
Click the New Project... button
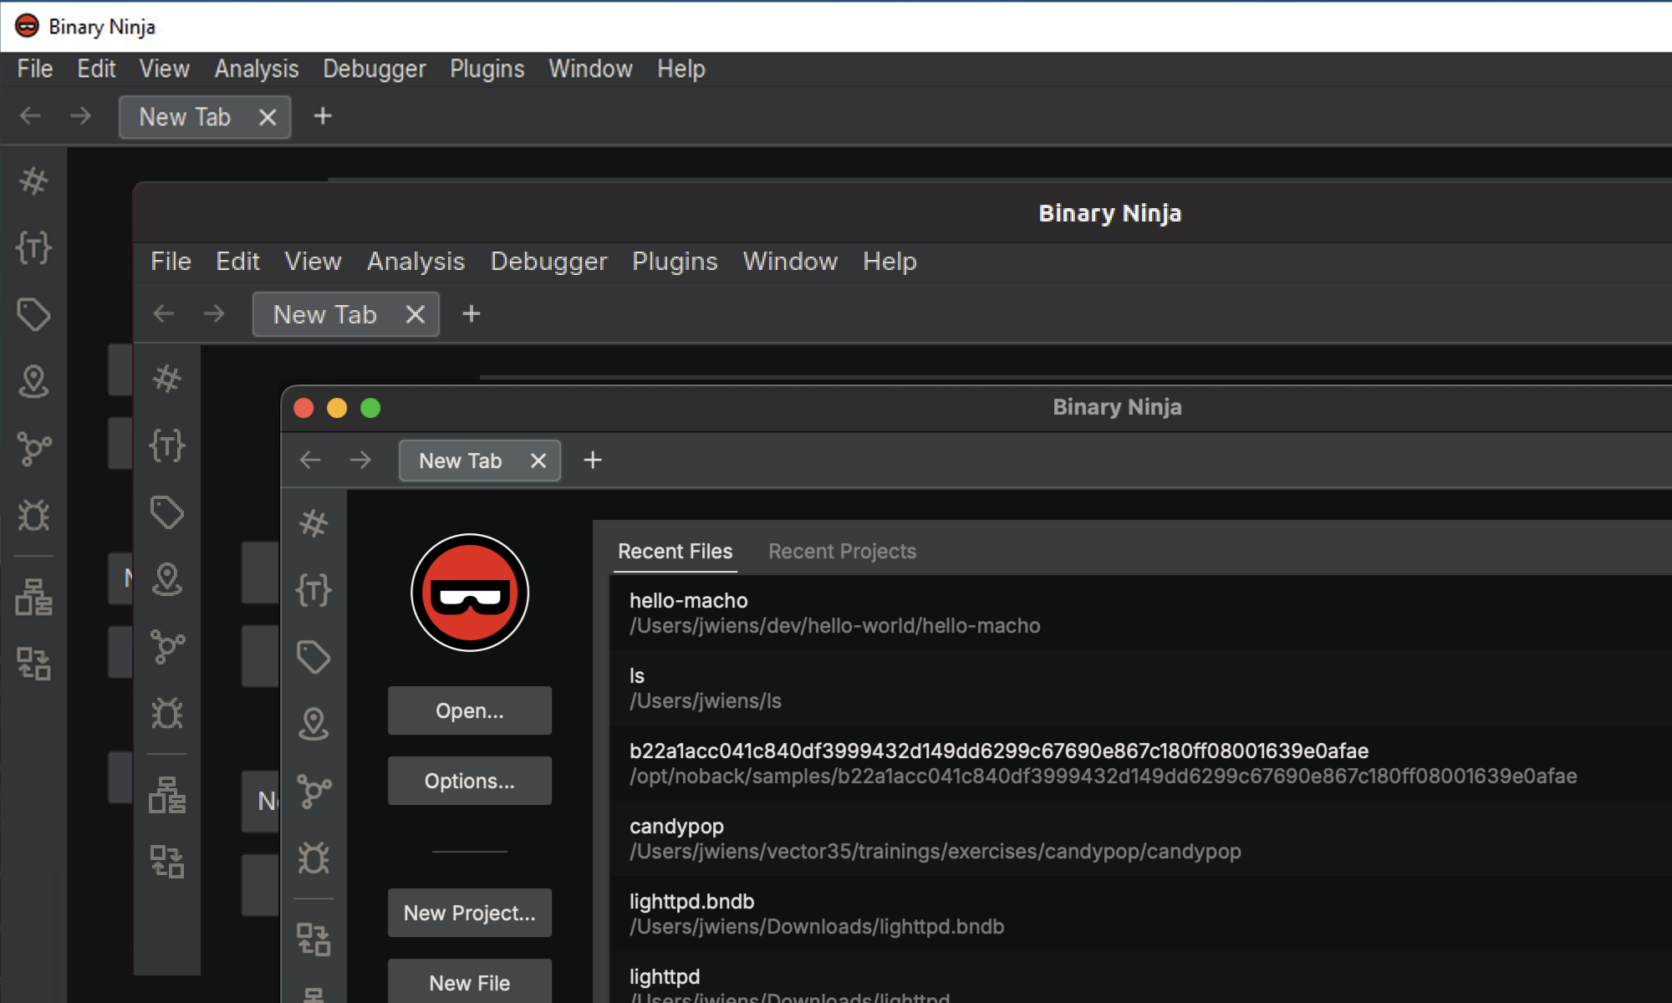[469, 913]
